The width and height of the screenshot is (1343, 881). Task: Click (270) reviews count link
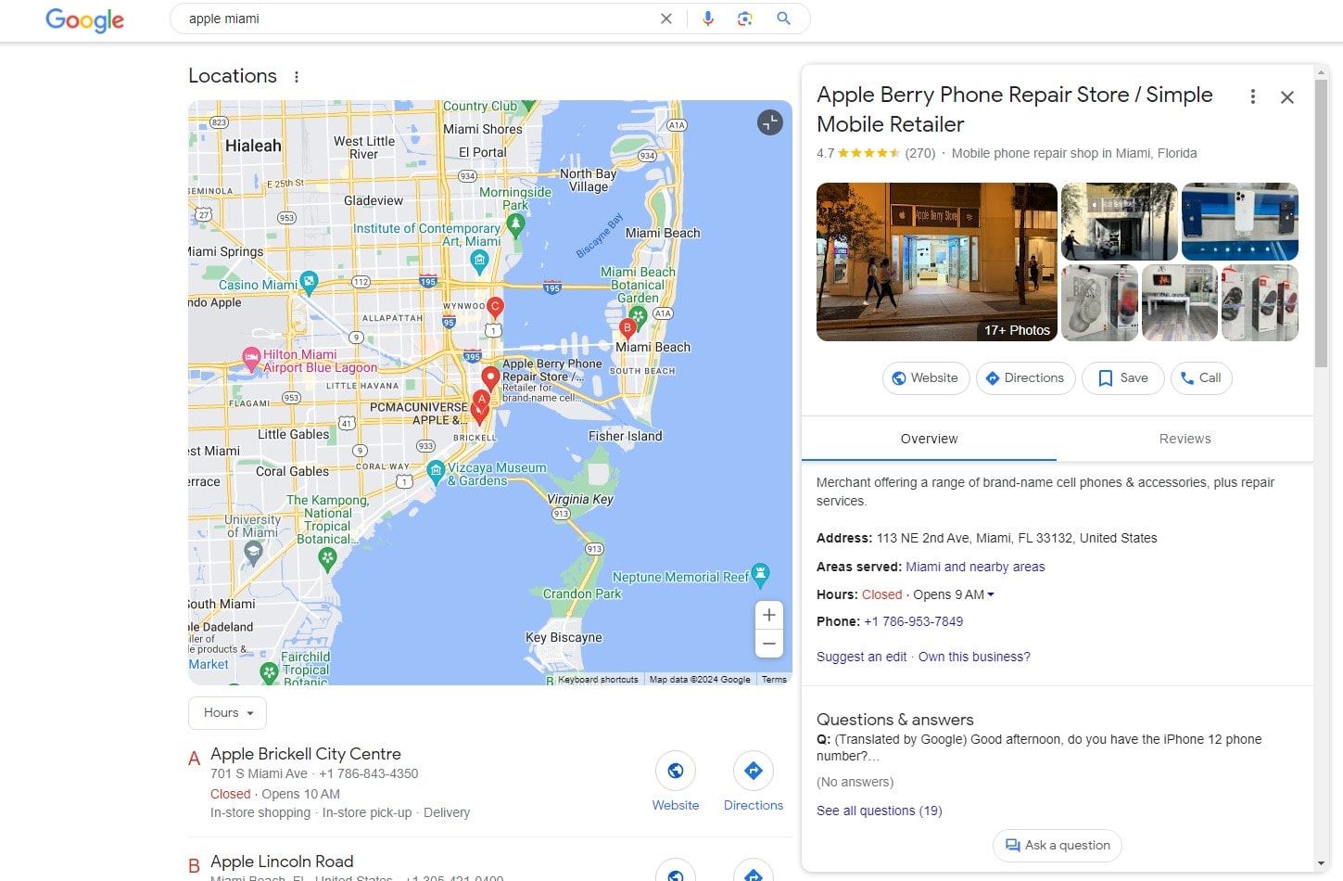pyautogui.click(x=920, y=153)
